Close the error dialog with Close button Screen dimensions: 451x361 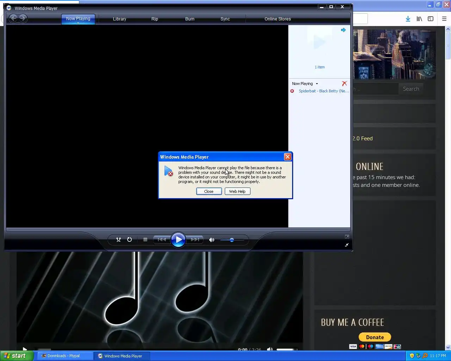tap(209, 191)
